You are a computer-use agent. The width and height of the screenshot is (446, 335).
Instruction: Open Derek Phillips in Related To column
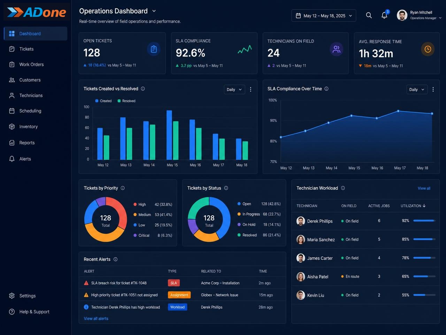click(x=212, y=307)
